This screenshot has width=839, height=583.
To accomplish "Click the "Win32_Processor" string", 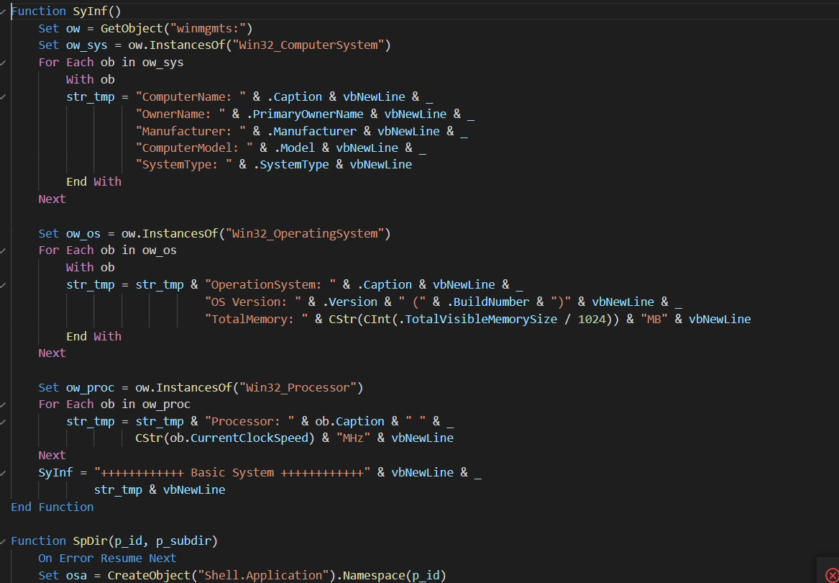I will click(x=298, y=387).
